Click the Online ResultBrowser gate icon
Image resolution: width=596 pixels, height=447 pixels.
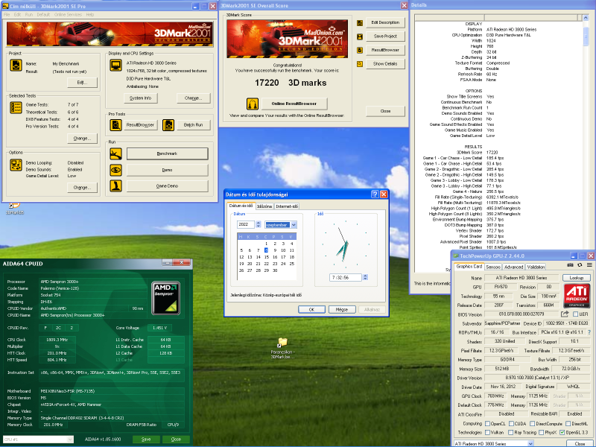tap(253, 104)
